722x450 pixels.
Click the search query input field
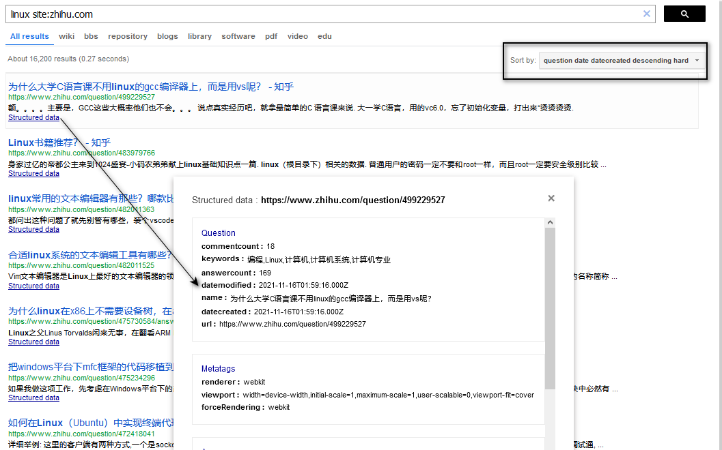[321, 14]
